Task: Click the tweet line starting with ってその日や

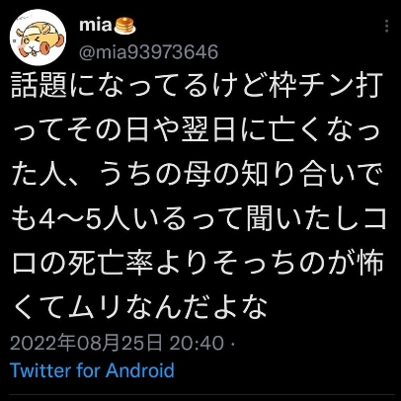Action: (x=197, y=130)
